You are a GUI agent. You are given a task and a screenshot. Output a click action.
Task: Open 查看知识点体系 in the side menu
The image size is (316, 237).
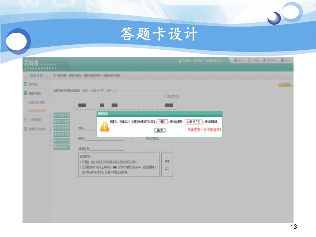(x=35, y=129)
